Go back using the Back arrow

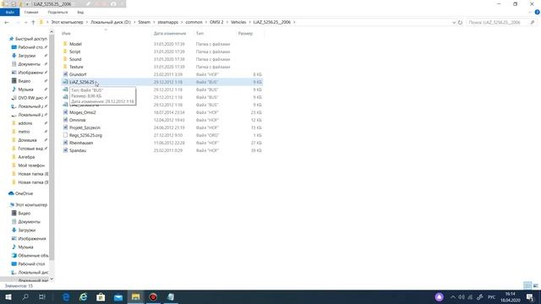point(7,22)
